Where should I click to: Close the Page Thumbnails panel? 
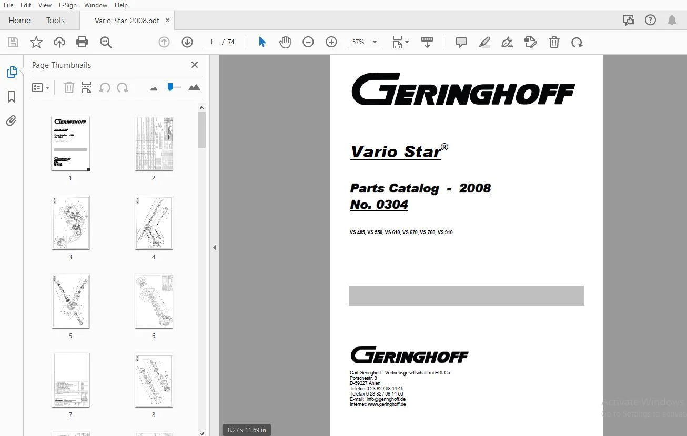tap(195, 65)
